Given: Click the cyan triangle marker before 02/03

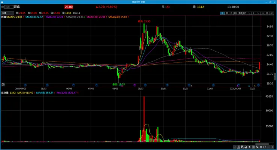Looking at the screenshot, I should (249, 86).
